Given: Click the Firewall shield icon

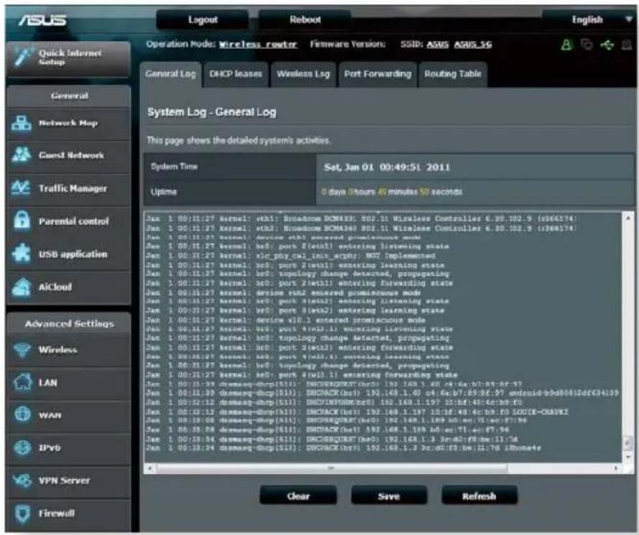Looking at the screenshot, I should [x=22, y=513].
